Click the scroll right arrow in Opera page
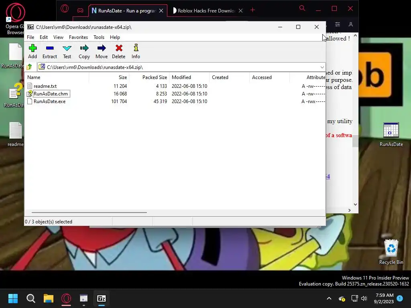Image resolution: width=411 pixels, height=308 pixels. pyautogui.click(x=350, y=210)
